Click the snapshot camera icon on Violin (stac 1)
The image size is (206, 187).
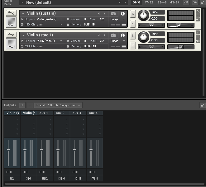(x=113, y=35)
